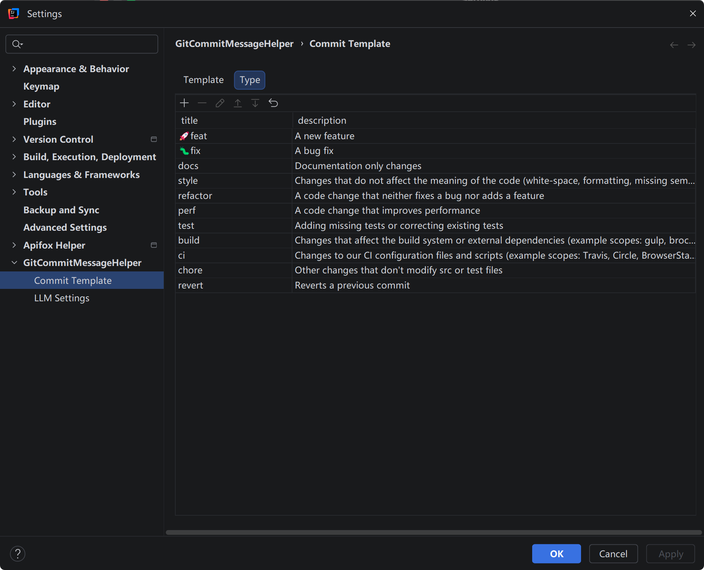Click the reset (undo) toolbar icon
704x570 pixels.
(x=273, y=103)
